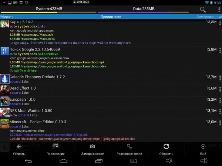Image resolution: width=222 pixels, height=166 pixels.
Task: Open options menu for NFS Most Wanted
Action: coord(220,111)
